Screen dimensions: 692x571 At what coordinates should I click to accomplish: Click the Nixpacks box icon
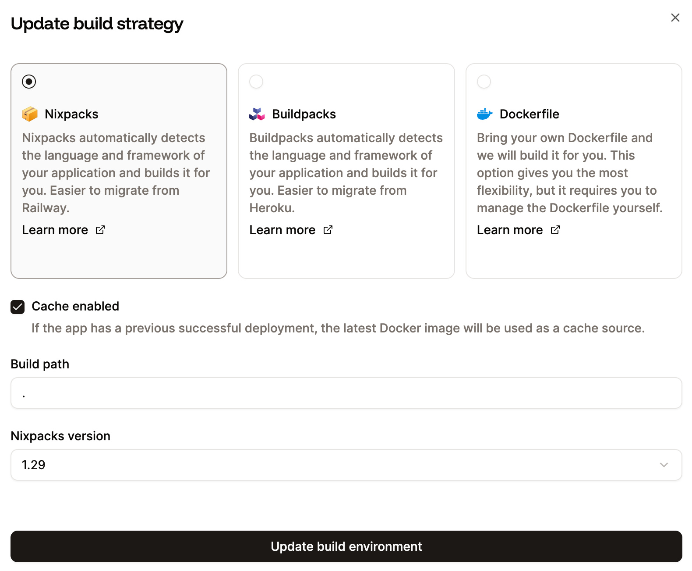tap(30, 114)
